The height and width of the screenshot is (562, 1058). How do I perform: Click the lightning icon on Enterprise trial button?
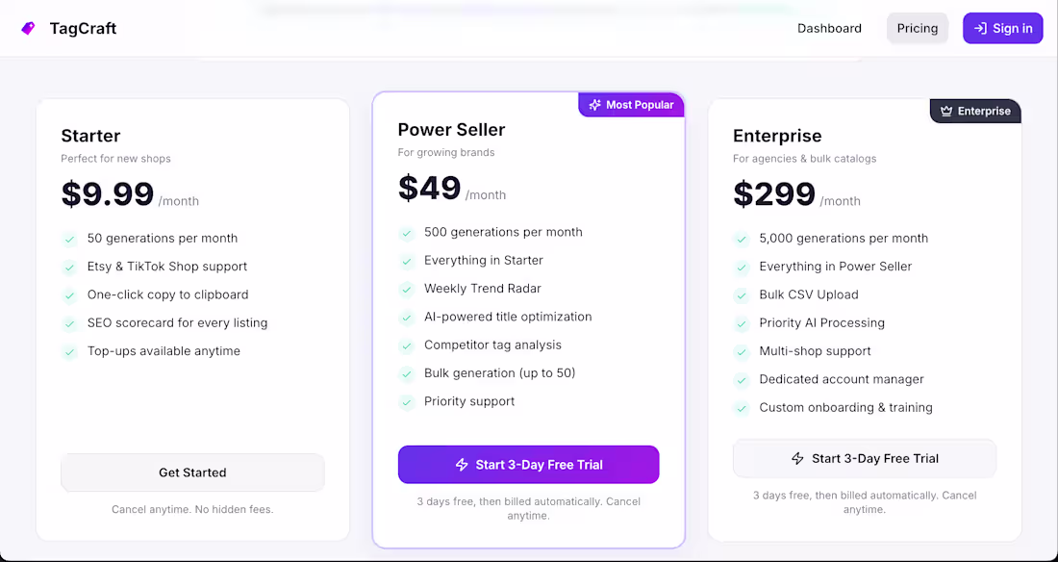point(798,458)
